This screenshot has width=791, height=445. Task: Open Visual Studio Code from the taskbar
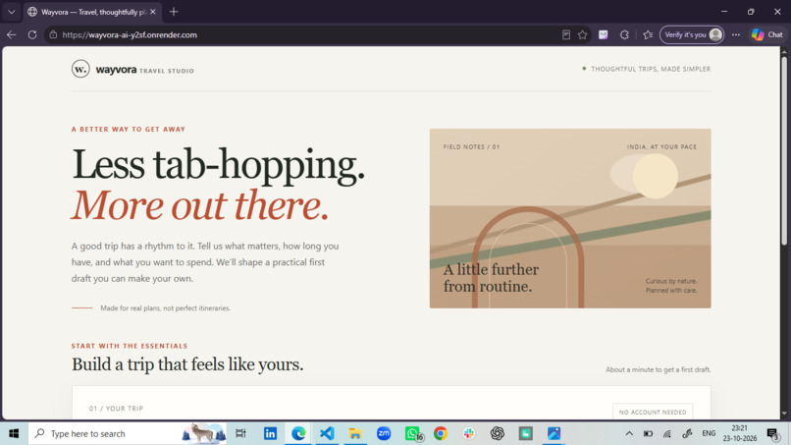327,433
